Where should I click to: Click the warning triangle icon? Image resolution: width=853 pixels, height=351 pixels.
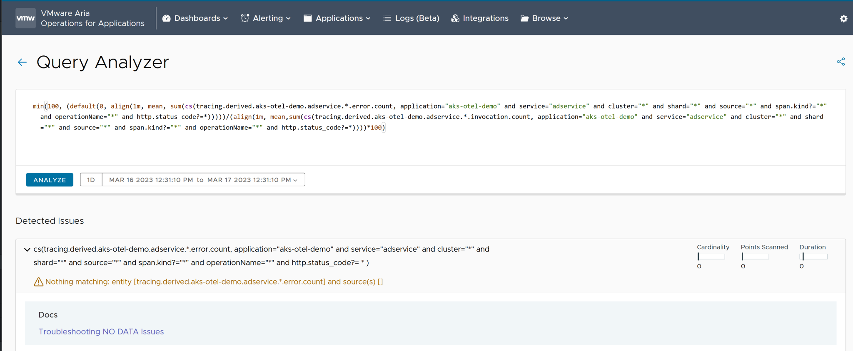[38, 282]
